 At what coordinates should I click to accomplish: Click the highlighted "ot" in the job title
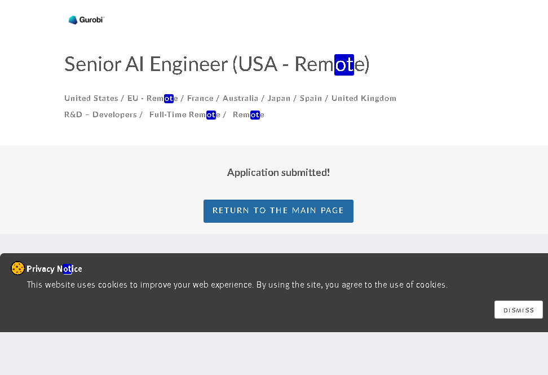[344, 64]
